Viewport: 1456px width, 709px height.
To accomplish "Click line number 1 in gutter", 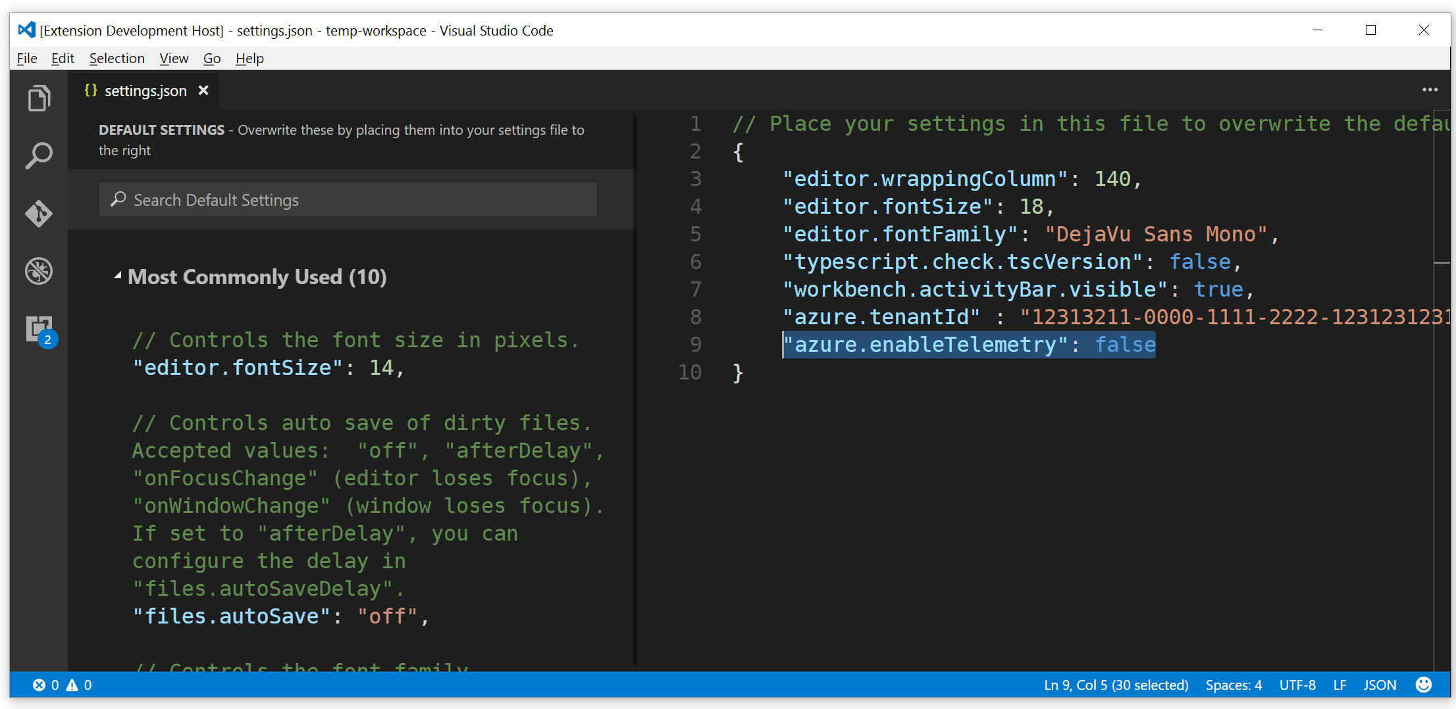I will click(x=696, y=124).
